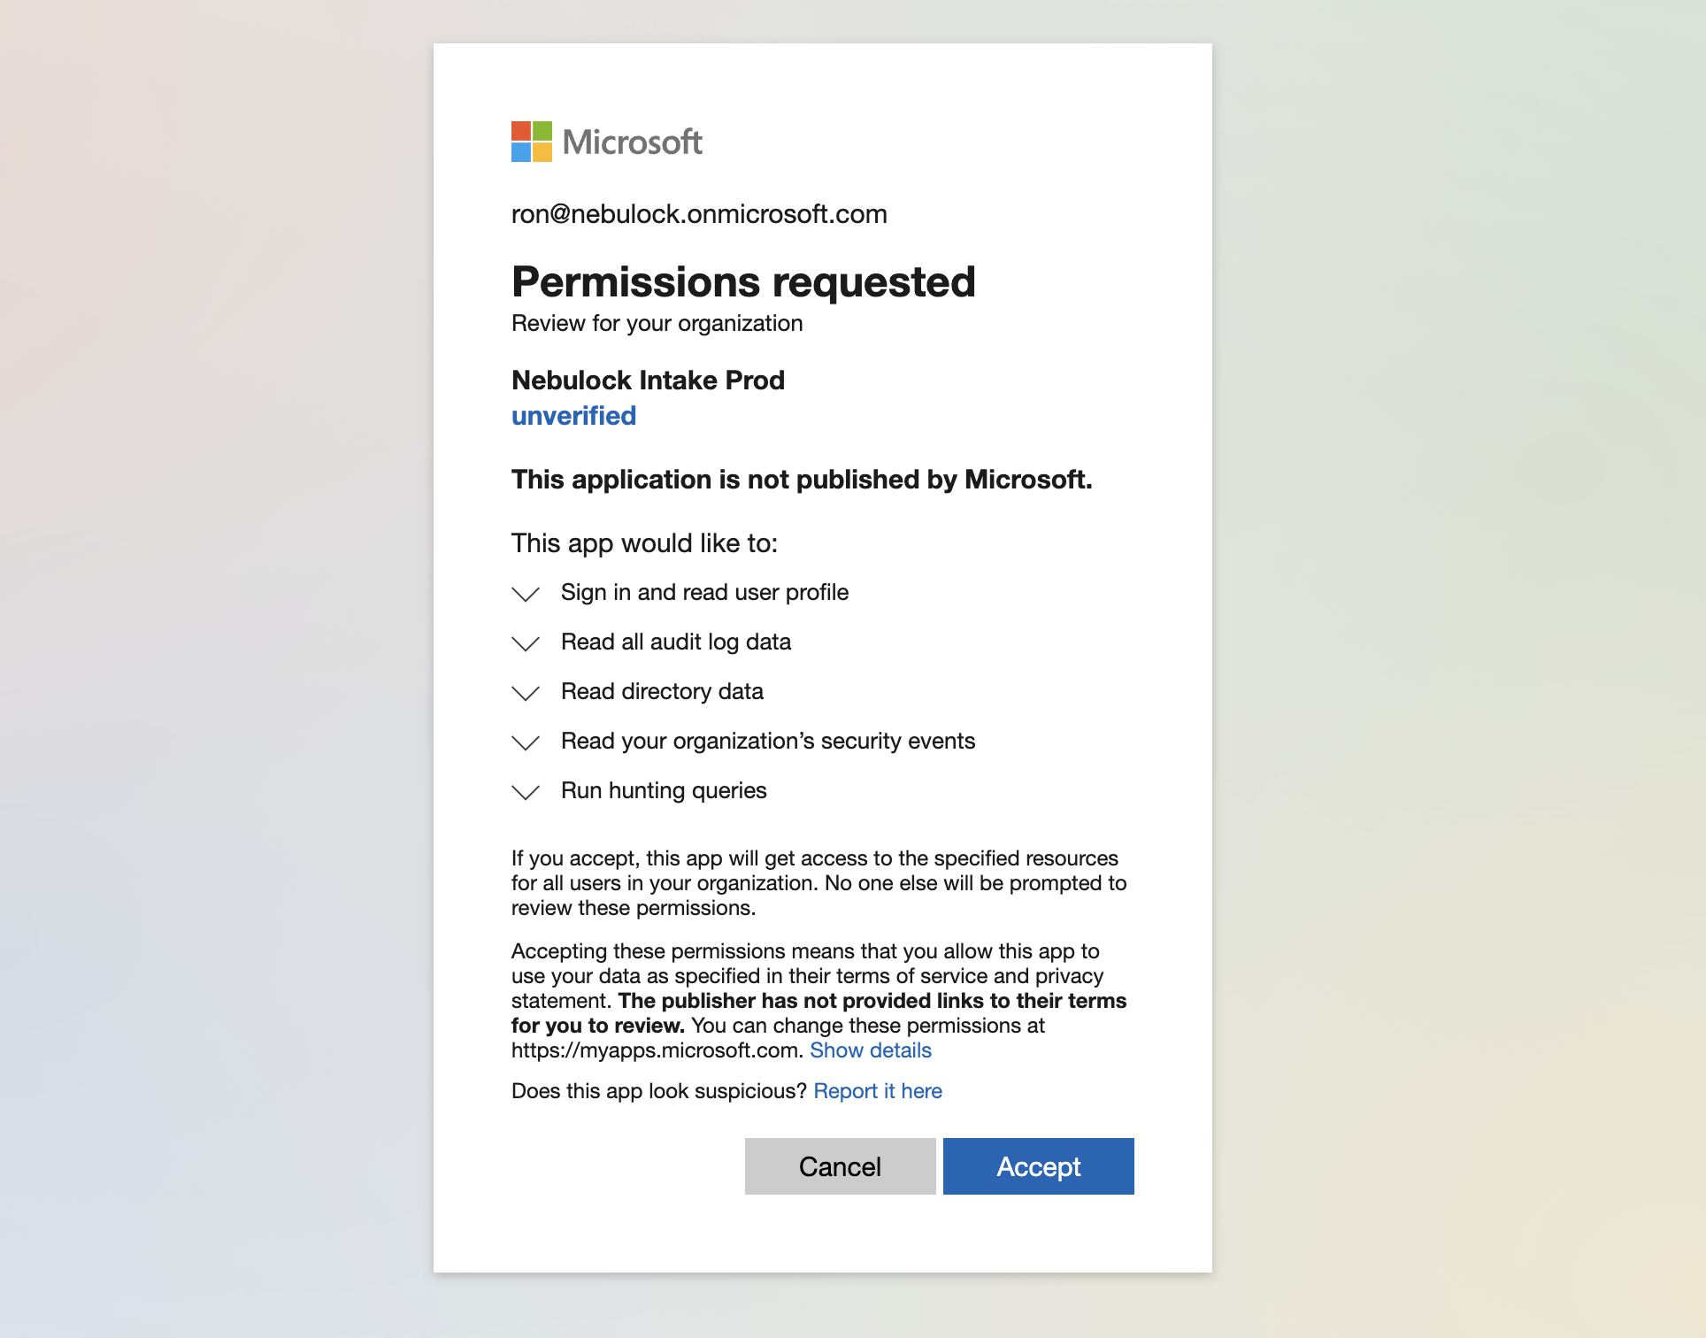Click the Nebulock Intake Prod app name

coord(648,381)
